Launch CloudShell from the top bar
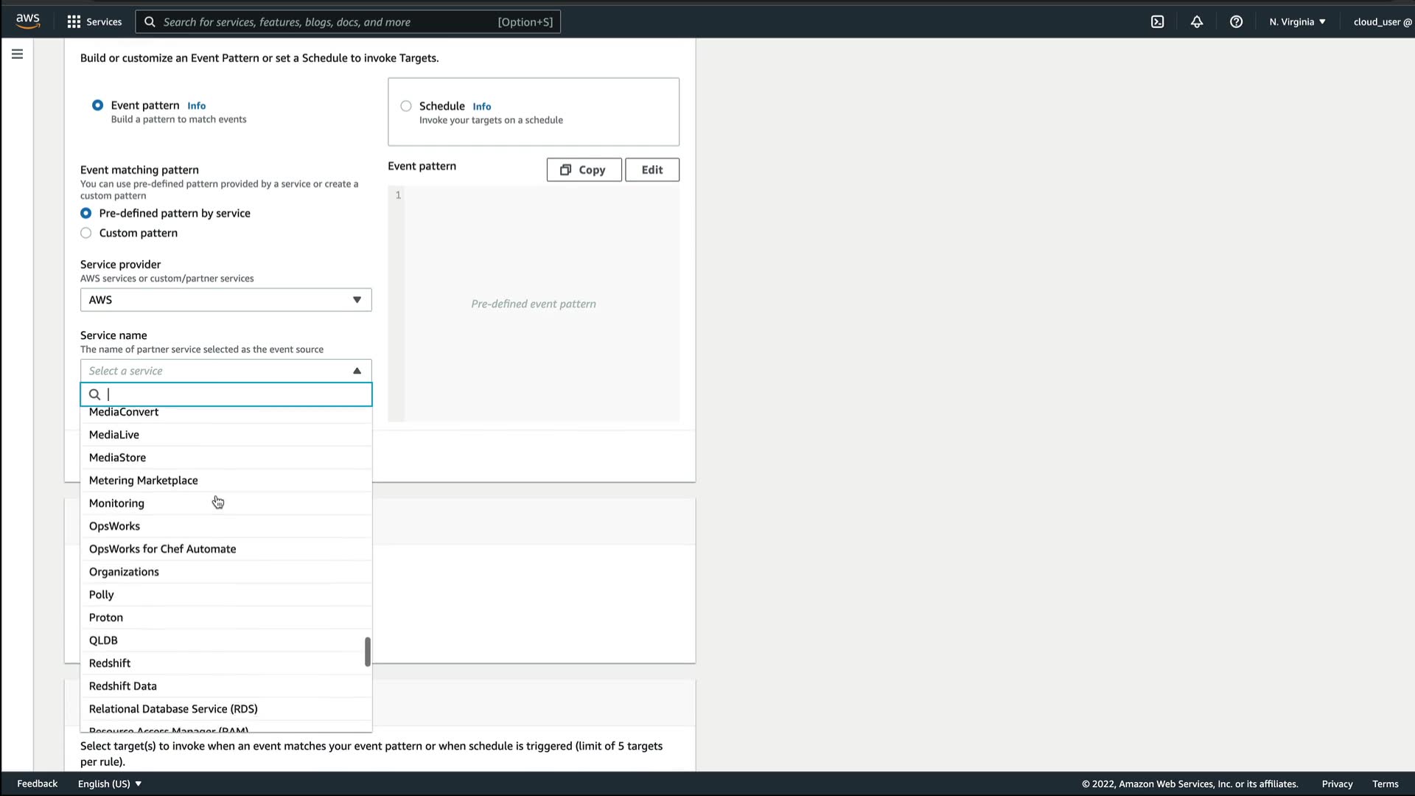The image size is (1415, 796). tap(1157, 21)
